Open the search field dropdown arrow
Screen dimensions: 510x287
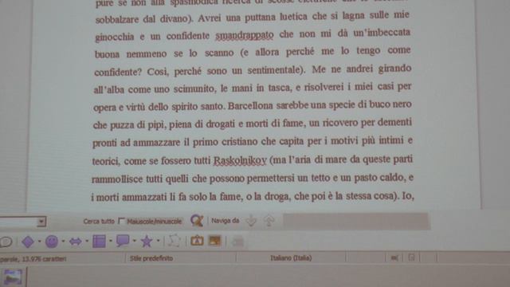click(x=41, y=222)
